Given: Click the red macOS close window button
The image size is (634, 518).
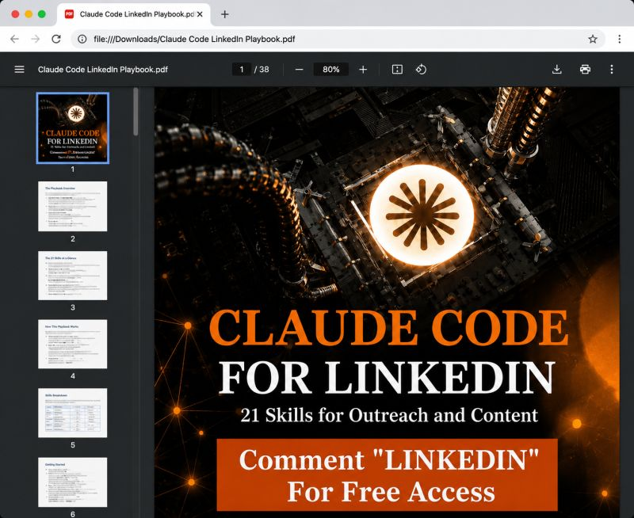Looking at the screenshot, I should coord(15,14).
